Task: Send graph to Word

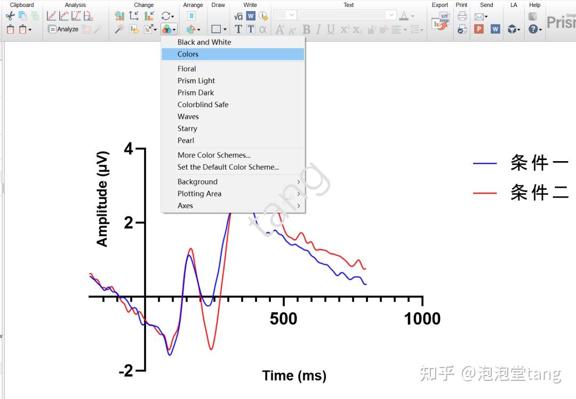Action: click(495, 29)
